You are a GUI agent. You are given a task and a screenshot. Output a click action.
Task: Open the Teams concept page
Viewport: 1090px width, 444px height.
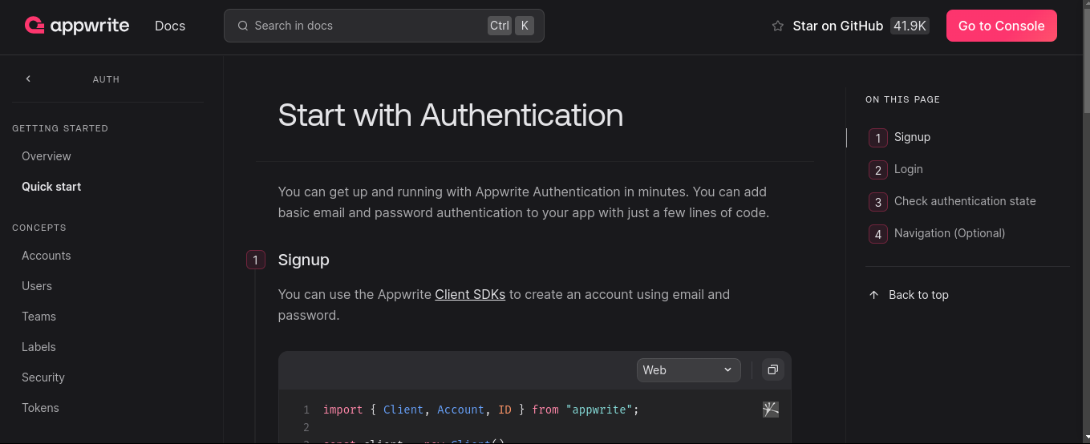tap(38, 317)
